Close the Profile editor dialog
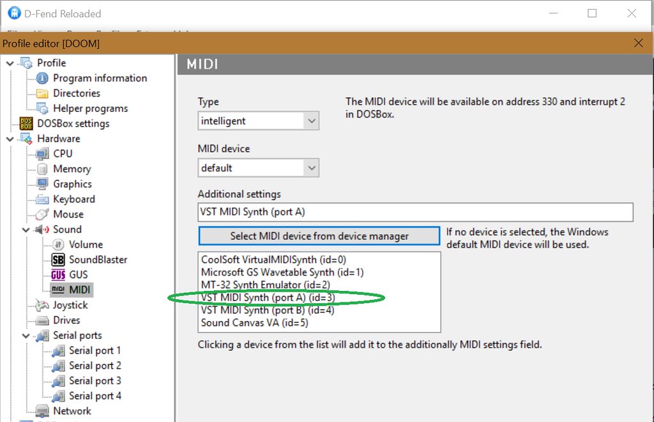The image size is (654, 422). point(638,43)
